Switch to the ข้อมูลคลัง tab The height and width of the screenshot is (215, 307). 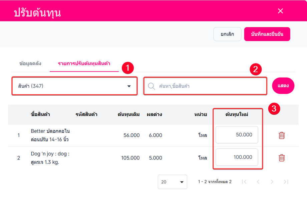coord(30,63)
